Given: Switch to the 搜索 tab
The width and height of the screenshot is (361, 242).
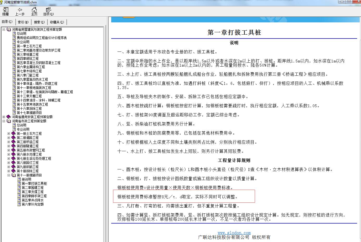Looking at the screenshot, I should (39, 22).
